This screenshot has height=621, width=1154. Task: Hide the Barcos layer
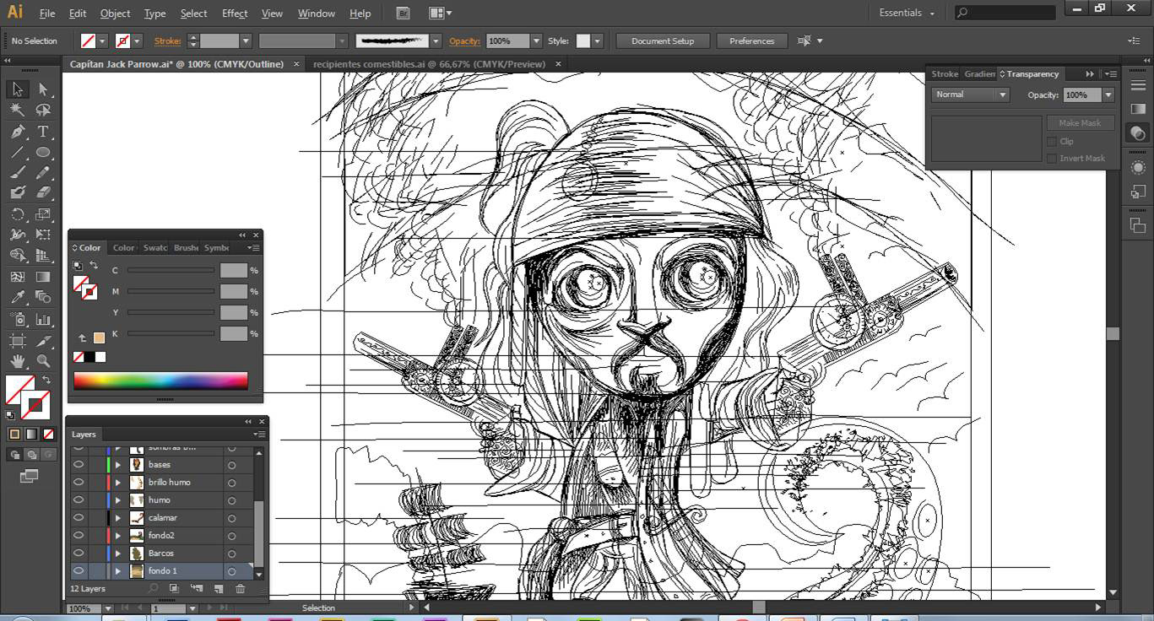79,553
